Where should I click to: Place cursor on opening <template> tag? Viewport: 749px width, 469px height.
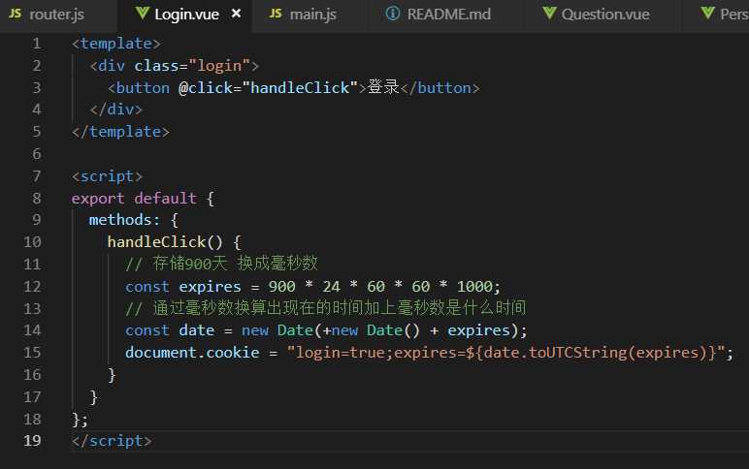point(116,44)
